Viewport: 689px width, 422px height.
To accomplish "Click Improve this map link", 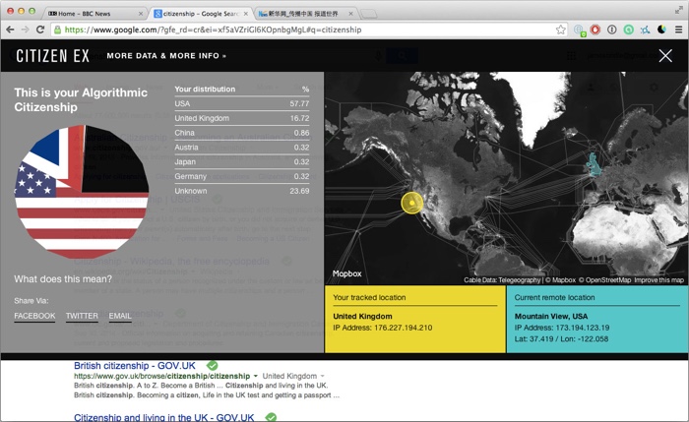I will pos(658,280).
